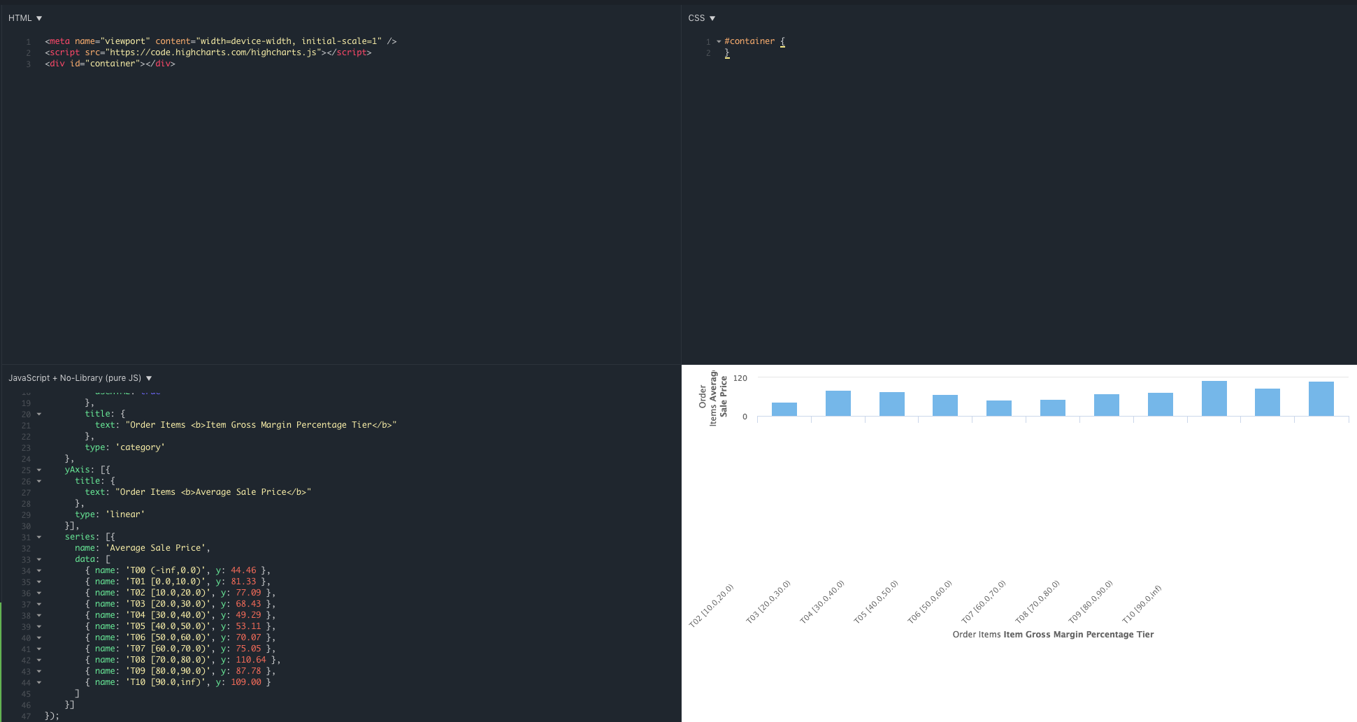Click the T05 data line value 53.11
Screen dimensions: 1357x722
(x=248, y=626)
